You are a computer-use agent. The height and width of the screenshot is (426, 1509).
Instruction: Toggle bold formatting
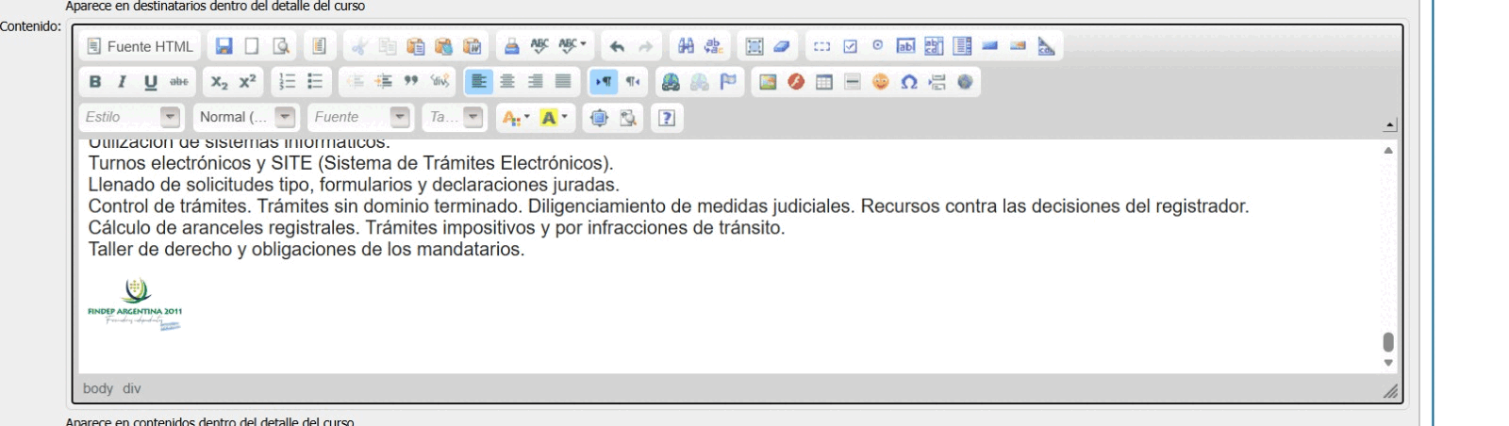point(95,82)
